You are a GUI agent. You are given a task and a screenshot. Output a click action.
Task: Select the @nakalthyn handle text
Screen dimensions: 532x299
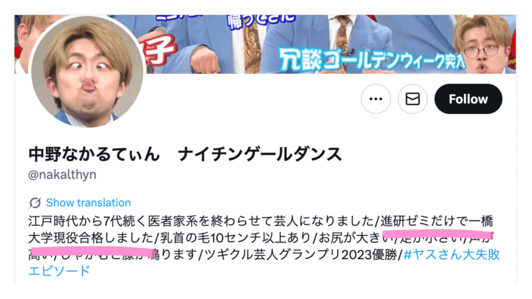pos(62,174)
